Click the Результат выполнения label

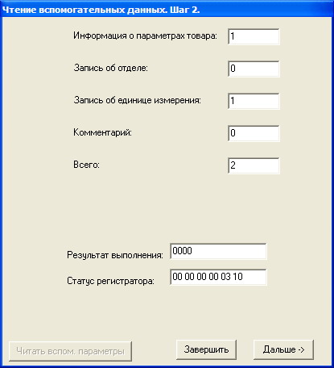[x=115, y=255]
